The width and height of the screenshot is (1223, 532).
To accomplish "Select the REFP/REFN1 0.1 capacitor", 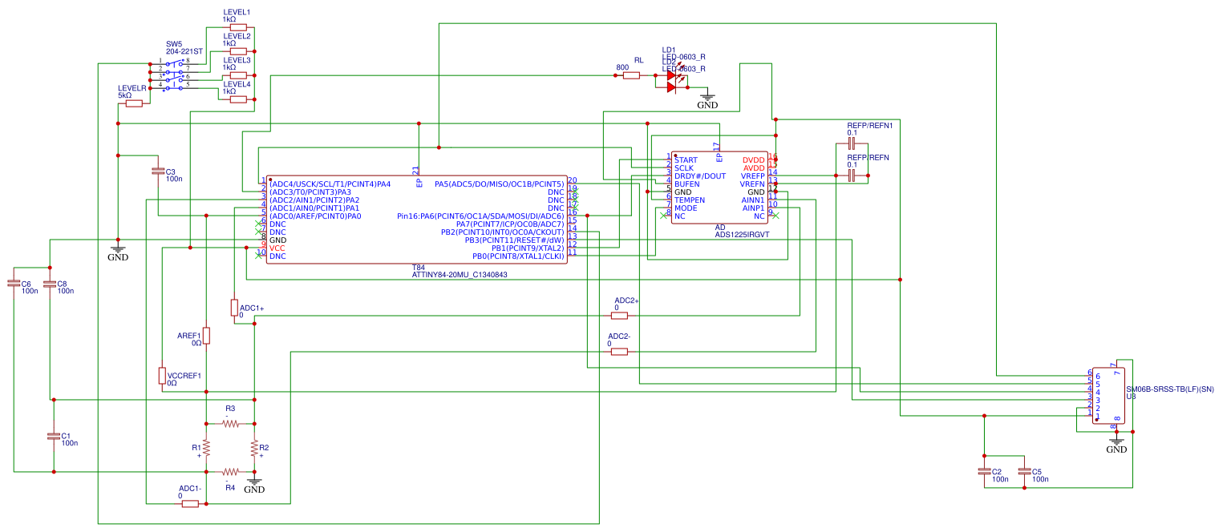I will point(853,143).
